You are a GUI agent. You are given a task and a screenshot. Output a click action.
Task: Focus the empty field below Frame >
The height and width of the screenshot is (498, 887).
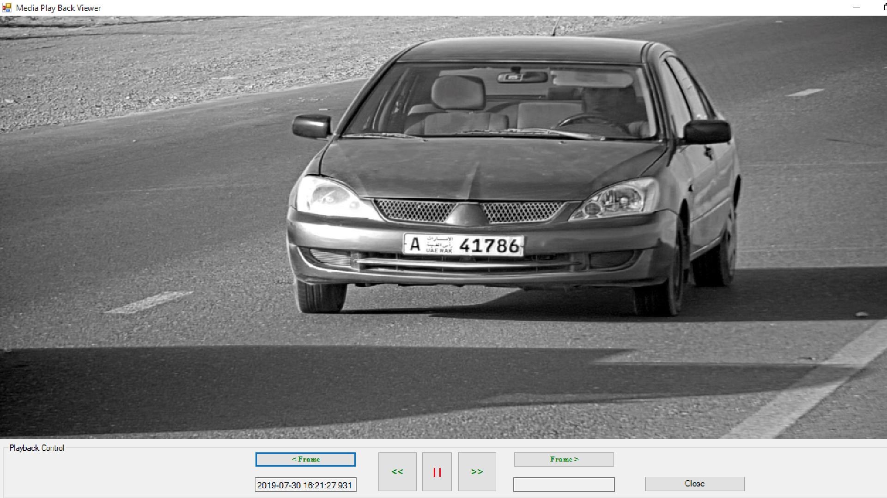(564, 485)
